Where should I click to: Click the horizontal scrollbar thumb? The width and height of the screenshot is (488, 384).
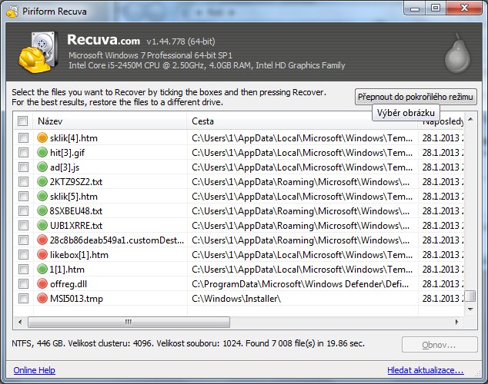[x=129, y=322]
